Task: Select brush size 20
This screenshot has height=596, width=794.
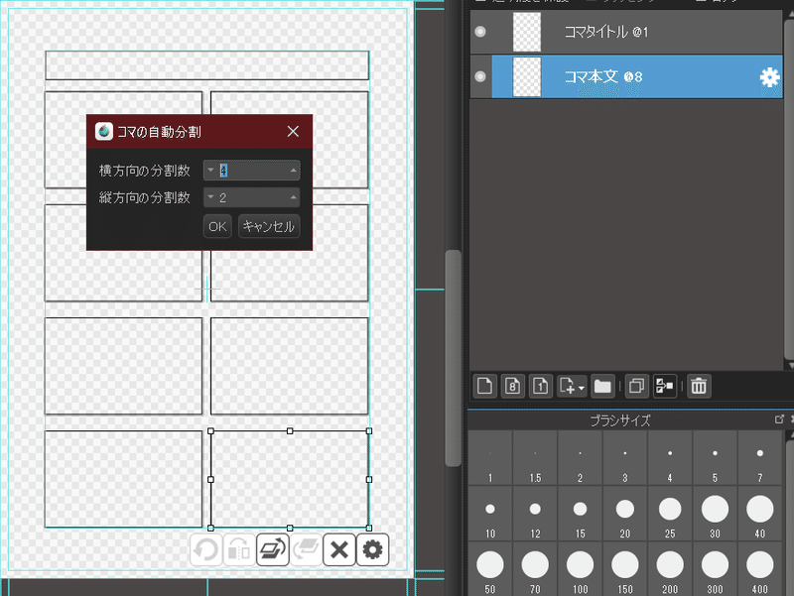Action: point(625,514)
